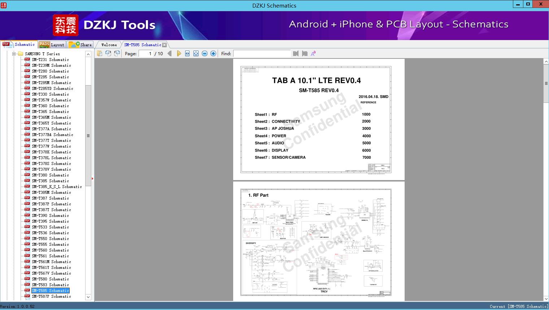Open SM-T387P Schematic in the tree
Screen dimensions: 549x310
click(x=51, y=204)
